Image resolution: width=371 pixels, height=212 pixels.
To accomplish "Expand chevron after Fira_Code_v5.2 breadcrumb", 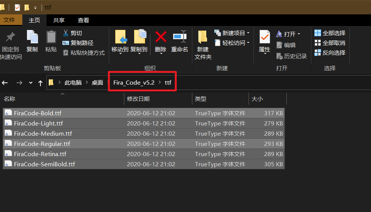I will click(160, 82).
